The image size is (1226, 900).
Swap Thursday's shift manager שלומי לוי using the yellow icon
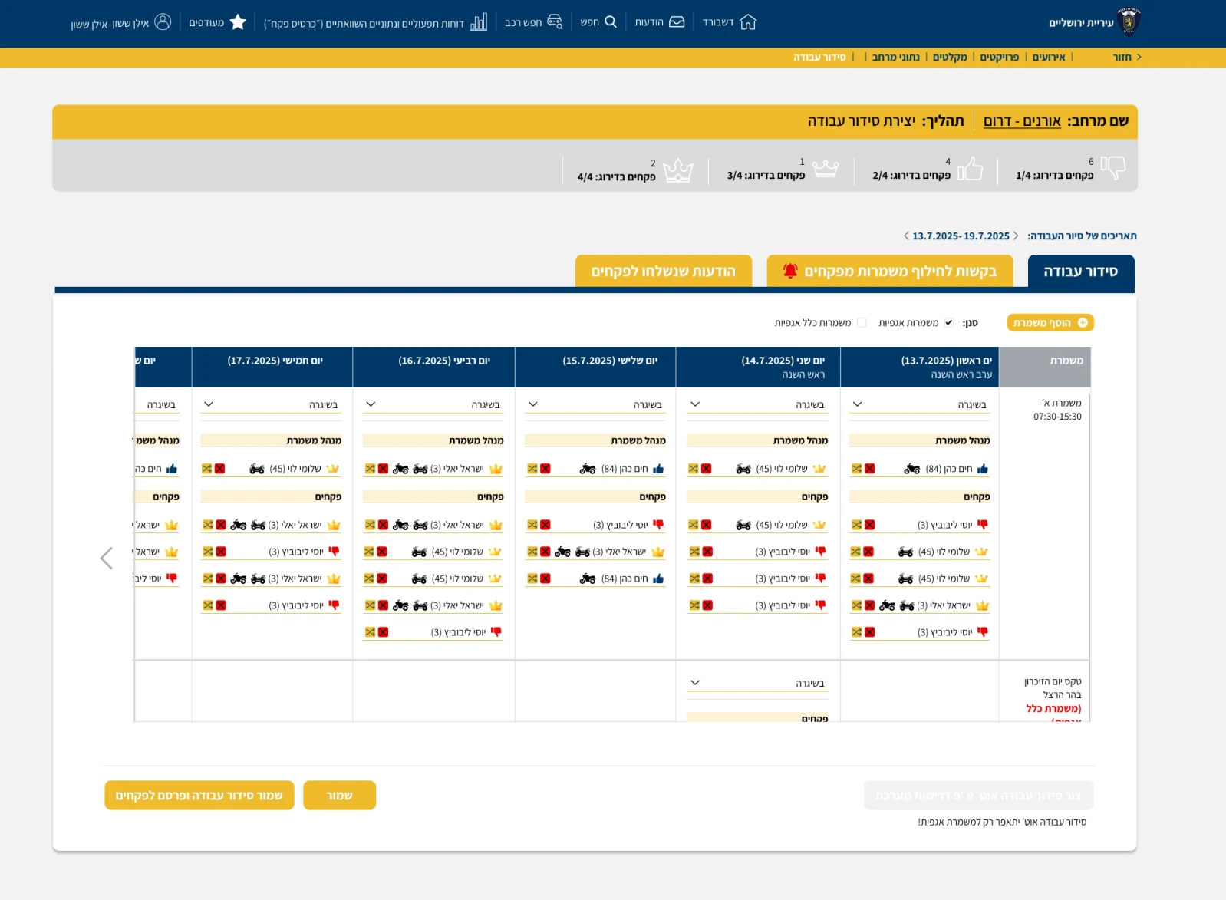point(206,469)
